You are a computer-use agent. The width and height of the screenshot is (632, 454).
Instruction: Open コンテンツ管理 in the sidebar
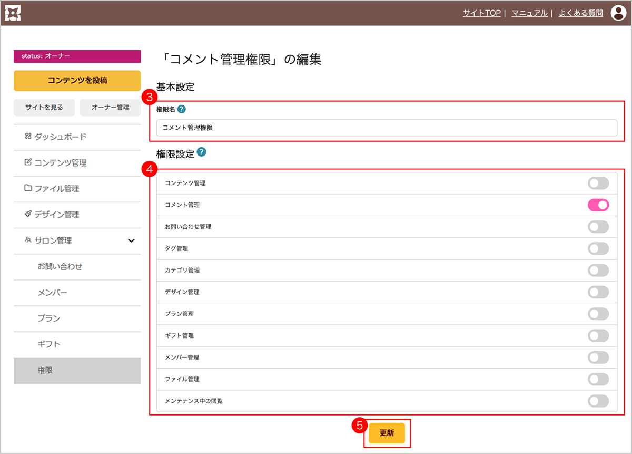60,163
